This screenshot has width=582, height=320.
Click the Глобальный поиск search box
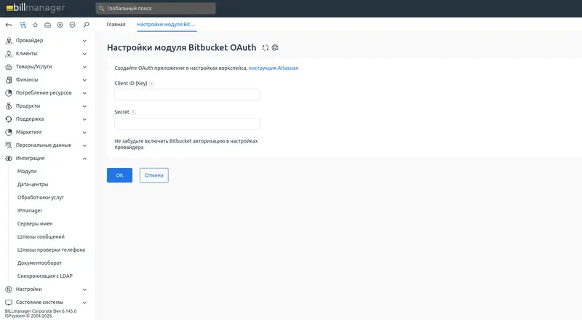coord(156,8)
